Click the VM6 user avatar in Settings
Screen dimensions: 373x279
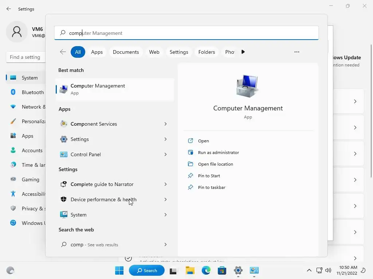pyautogui.click(x=17, y=32)
